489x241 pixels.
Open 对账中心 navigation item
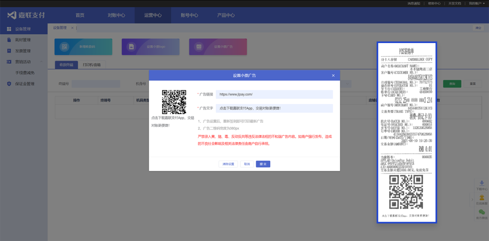(x=116, y=15)
